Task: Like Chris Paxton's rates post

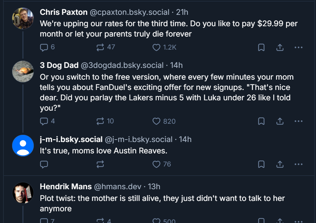Action: [157, 47]
